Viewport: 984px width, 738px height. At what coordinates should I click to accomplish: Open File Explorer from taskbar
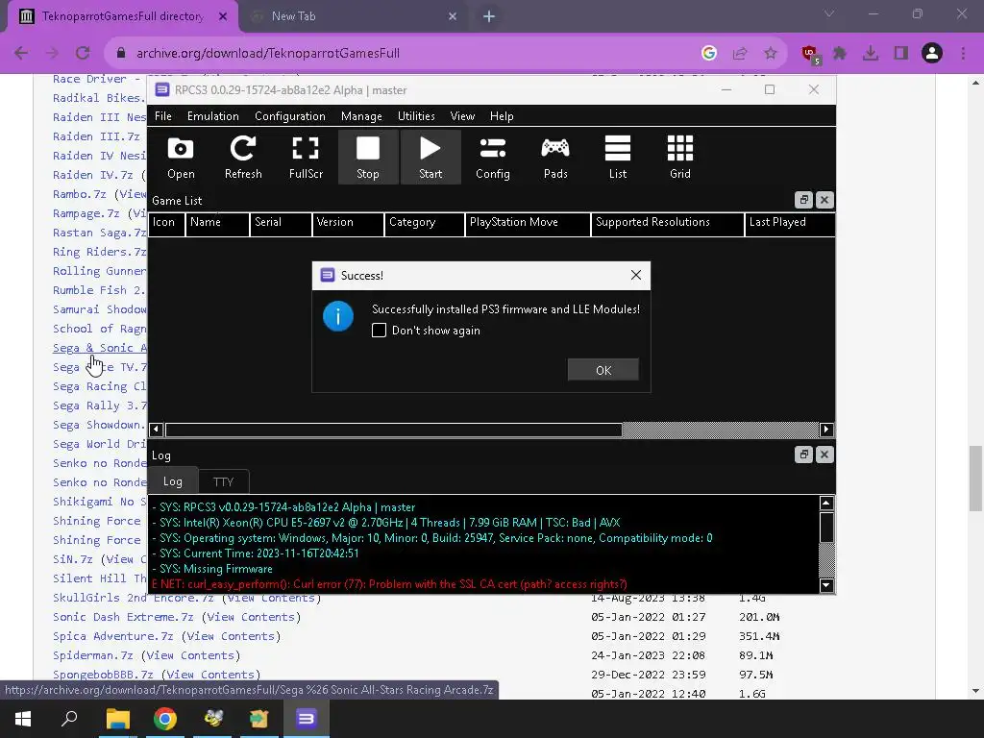[x=117, y=719]
